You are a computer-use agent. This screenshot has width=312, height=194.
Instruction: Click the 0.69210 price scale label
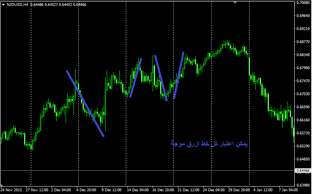coord(303,28)
